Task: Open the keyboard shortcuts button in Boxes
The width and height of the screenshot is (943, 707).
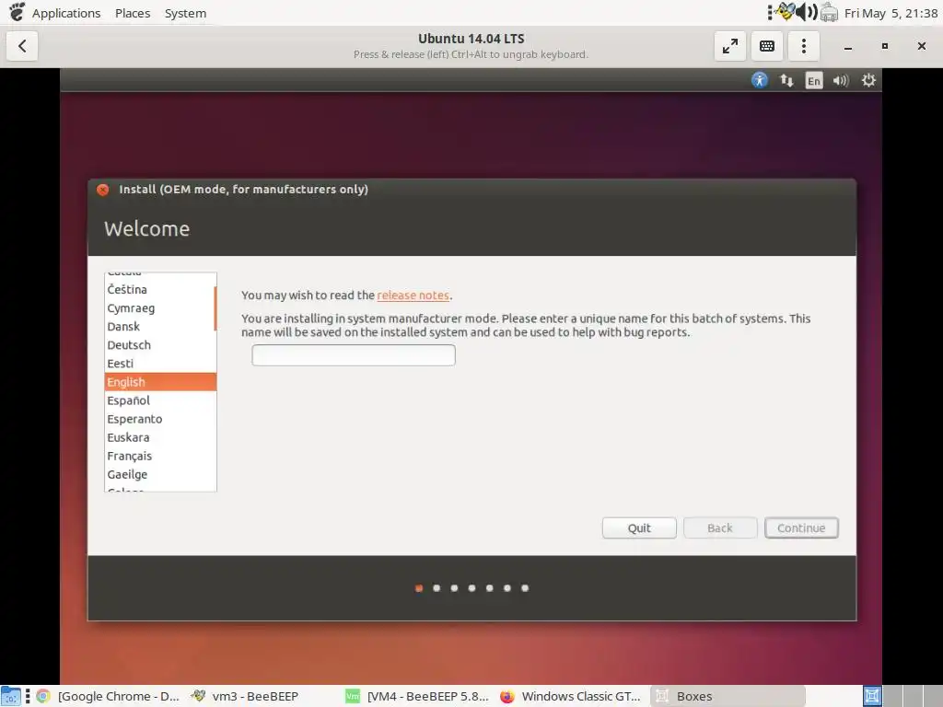Action: pos(767,46)
